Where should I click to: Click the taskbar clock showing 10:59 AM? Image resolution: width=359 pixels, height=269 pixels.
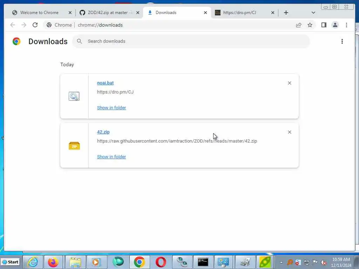click(x=341, y=262)
